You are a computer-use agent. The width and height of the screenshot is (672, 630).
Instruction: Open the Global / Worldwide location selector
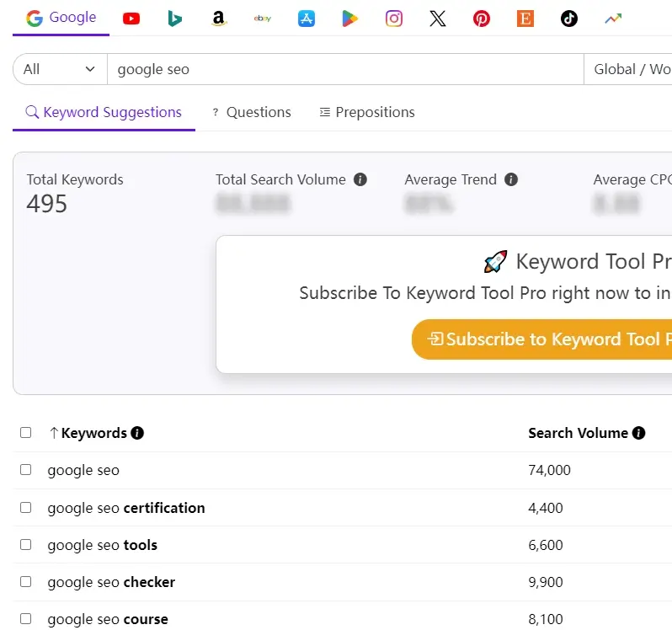(x=628, y=69)
